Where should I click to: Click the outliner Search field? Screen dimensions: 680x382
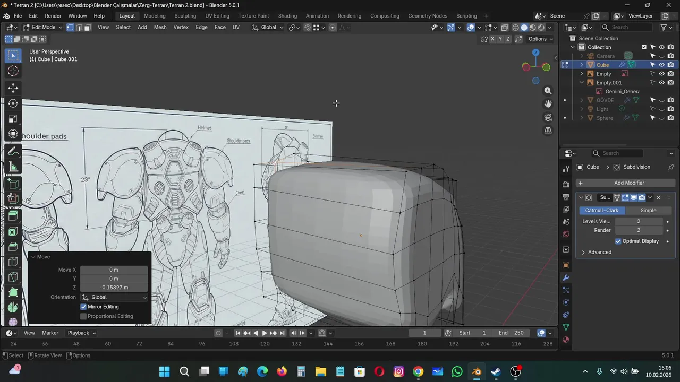[x=627, y=27]
